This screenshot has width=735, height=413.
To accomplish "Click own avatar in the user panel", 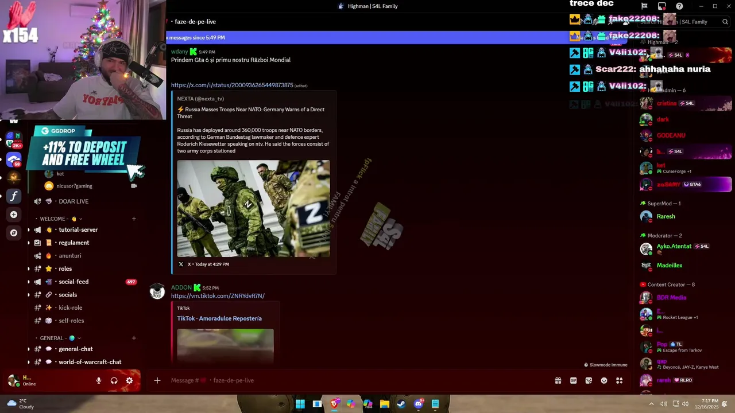I will [x=14, y=380].
